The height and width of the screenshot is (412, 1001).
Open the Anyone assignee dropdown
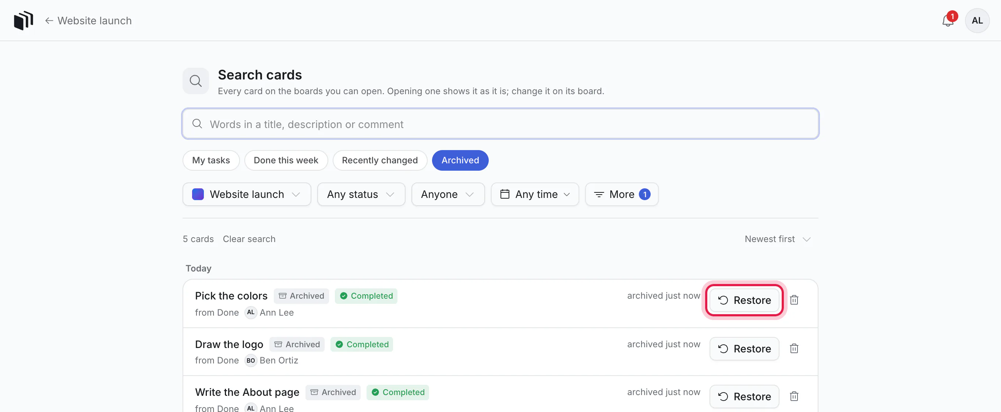click(x=448, y=194)
